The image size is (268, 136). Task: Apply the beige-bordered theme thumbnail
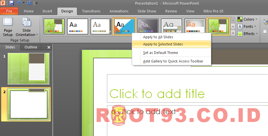[101, 26]
